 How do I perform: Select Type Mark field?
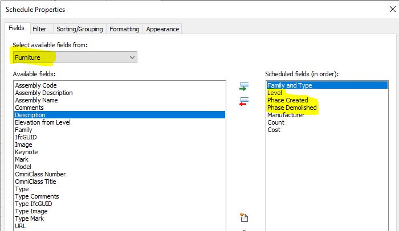(x=120, y=218)
